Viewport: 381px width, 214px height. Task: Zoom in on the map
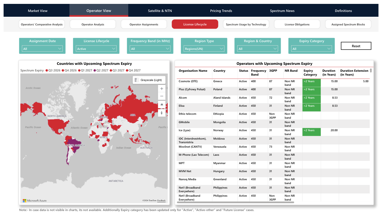(162, 88)
